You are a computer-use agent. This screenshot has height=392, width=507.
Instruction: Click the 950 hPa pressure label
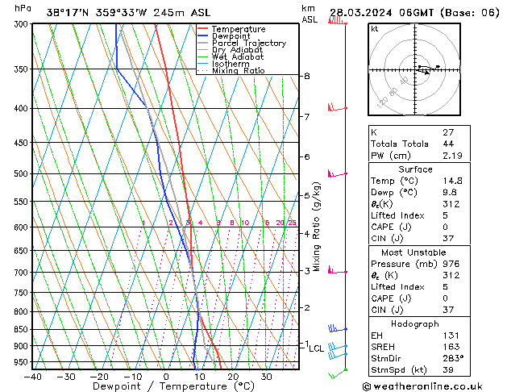23,362
